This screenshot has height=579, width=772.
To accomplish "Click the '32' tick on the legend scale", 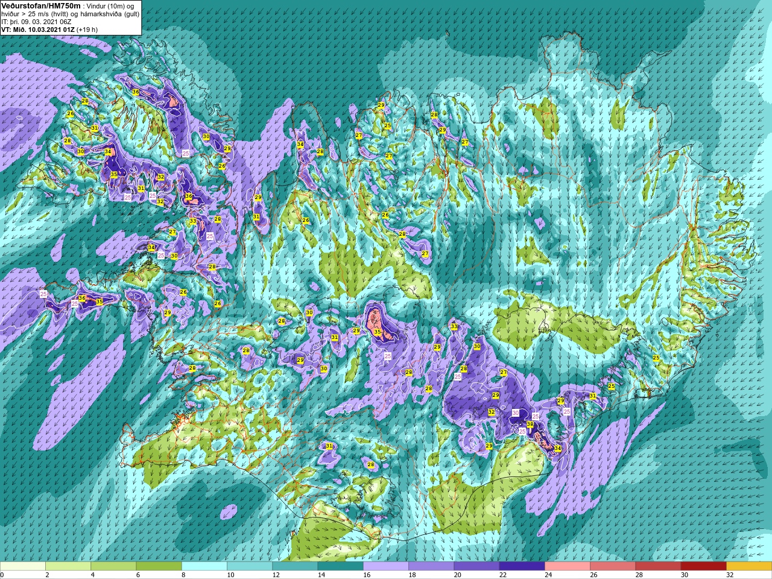I will pos(730,575).
